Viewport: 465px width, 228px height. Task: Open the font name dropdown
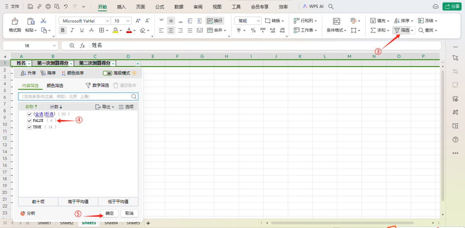[x=108, y=21]
